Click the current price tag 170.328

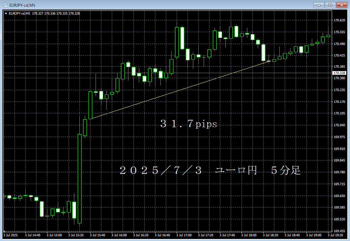click(339, 73)
